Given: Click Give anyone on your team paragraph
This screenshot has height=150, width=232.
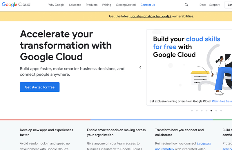Looking at the screenshot, I should 115,146.
